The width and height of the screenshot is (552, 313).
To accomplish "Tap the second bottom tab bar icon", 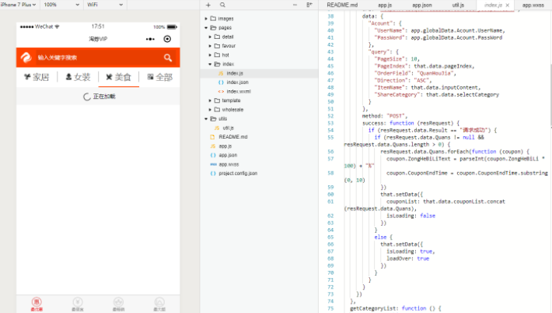I will pos(78,304).
